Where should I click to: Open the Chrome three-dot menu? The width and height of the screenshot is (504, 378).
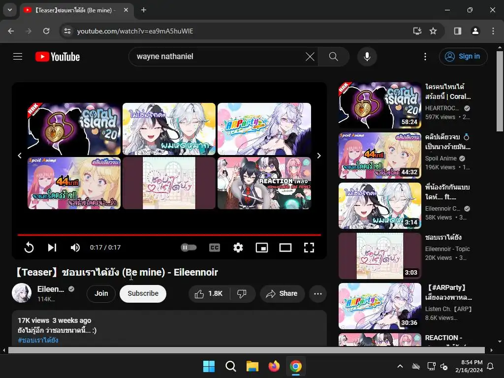point(493,31)
